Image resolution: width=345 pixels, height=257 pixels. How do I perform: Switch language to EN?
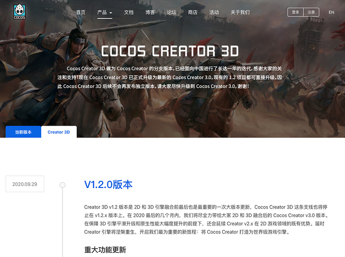point(332,12)
